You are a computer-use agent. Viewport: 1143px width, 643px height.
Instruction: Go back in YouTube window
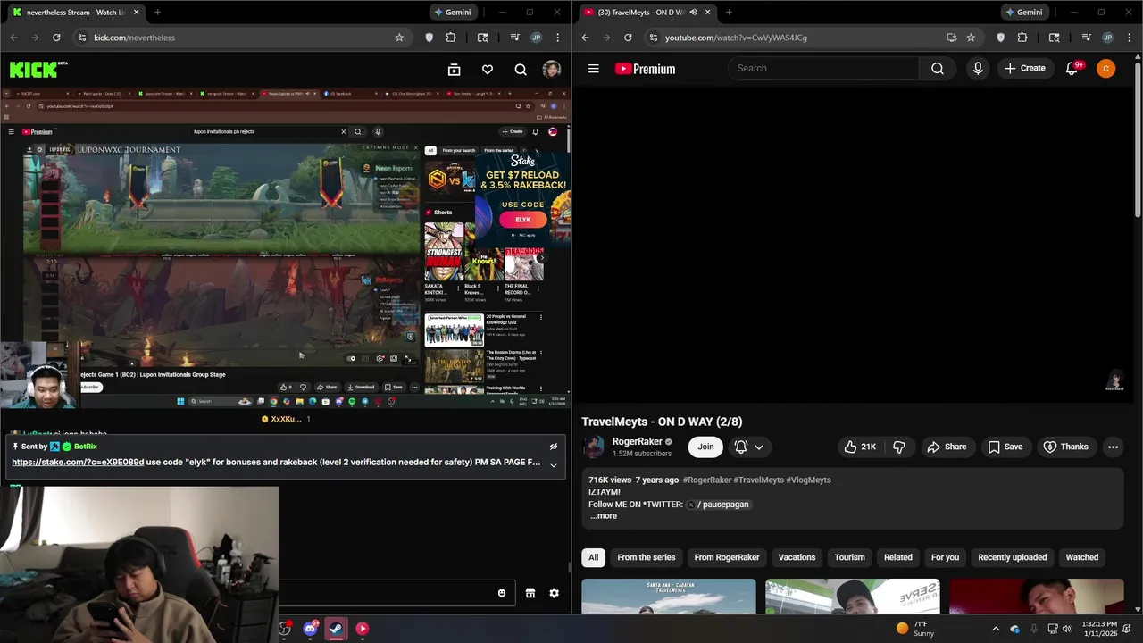click(x=585, y=38)
